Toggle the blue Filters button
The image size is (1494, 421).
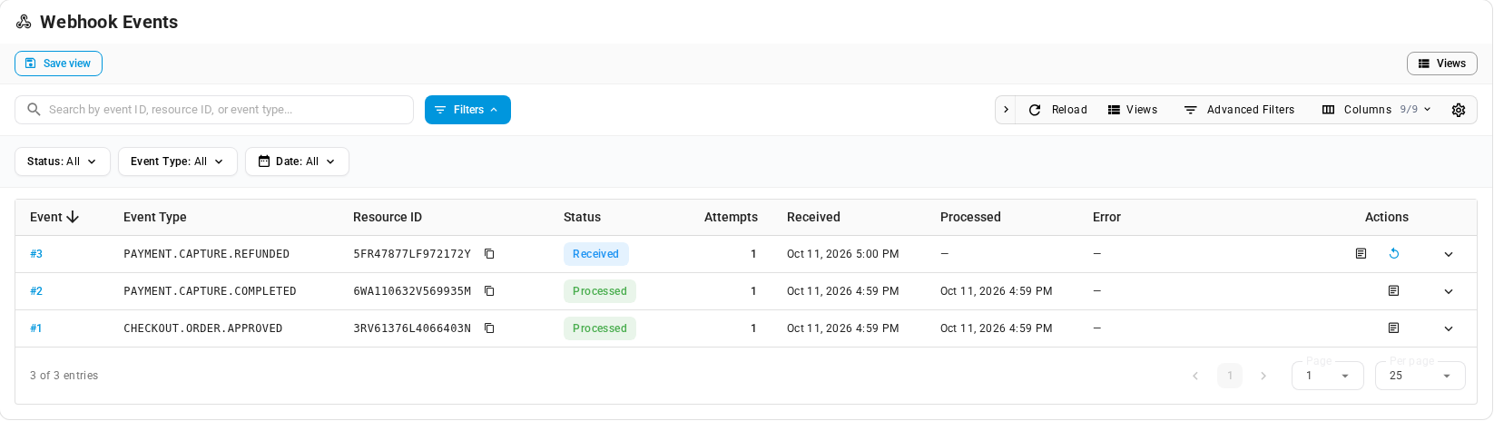pyautogui.click(x=467, y=110)
